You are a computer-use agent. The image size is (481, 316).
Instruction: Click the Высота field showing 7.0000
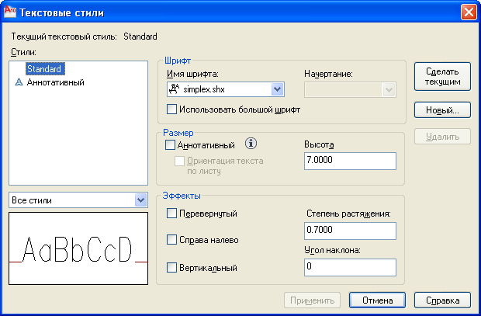(350, 161)
